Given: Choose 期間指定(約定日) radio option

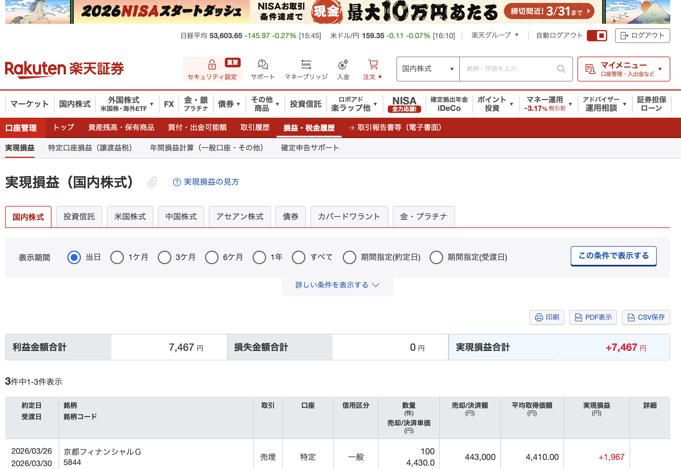Looking at the screenshot, I should coord(349,257).
